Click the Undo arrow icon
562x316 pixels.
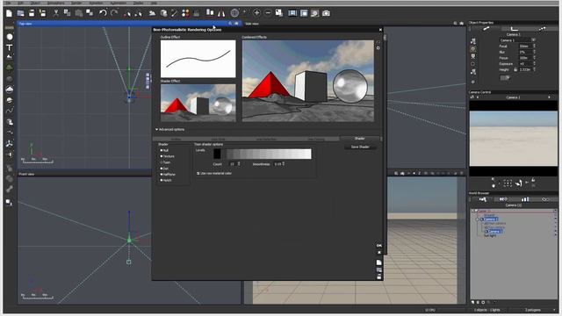point(103,13)
